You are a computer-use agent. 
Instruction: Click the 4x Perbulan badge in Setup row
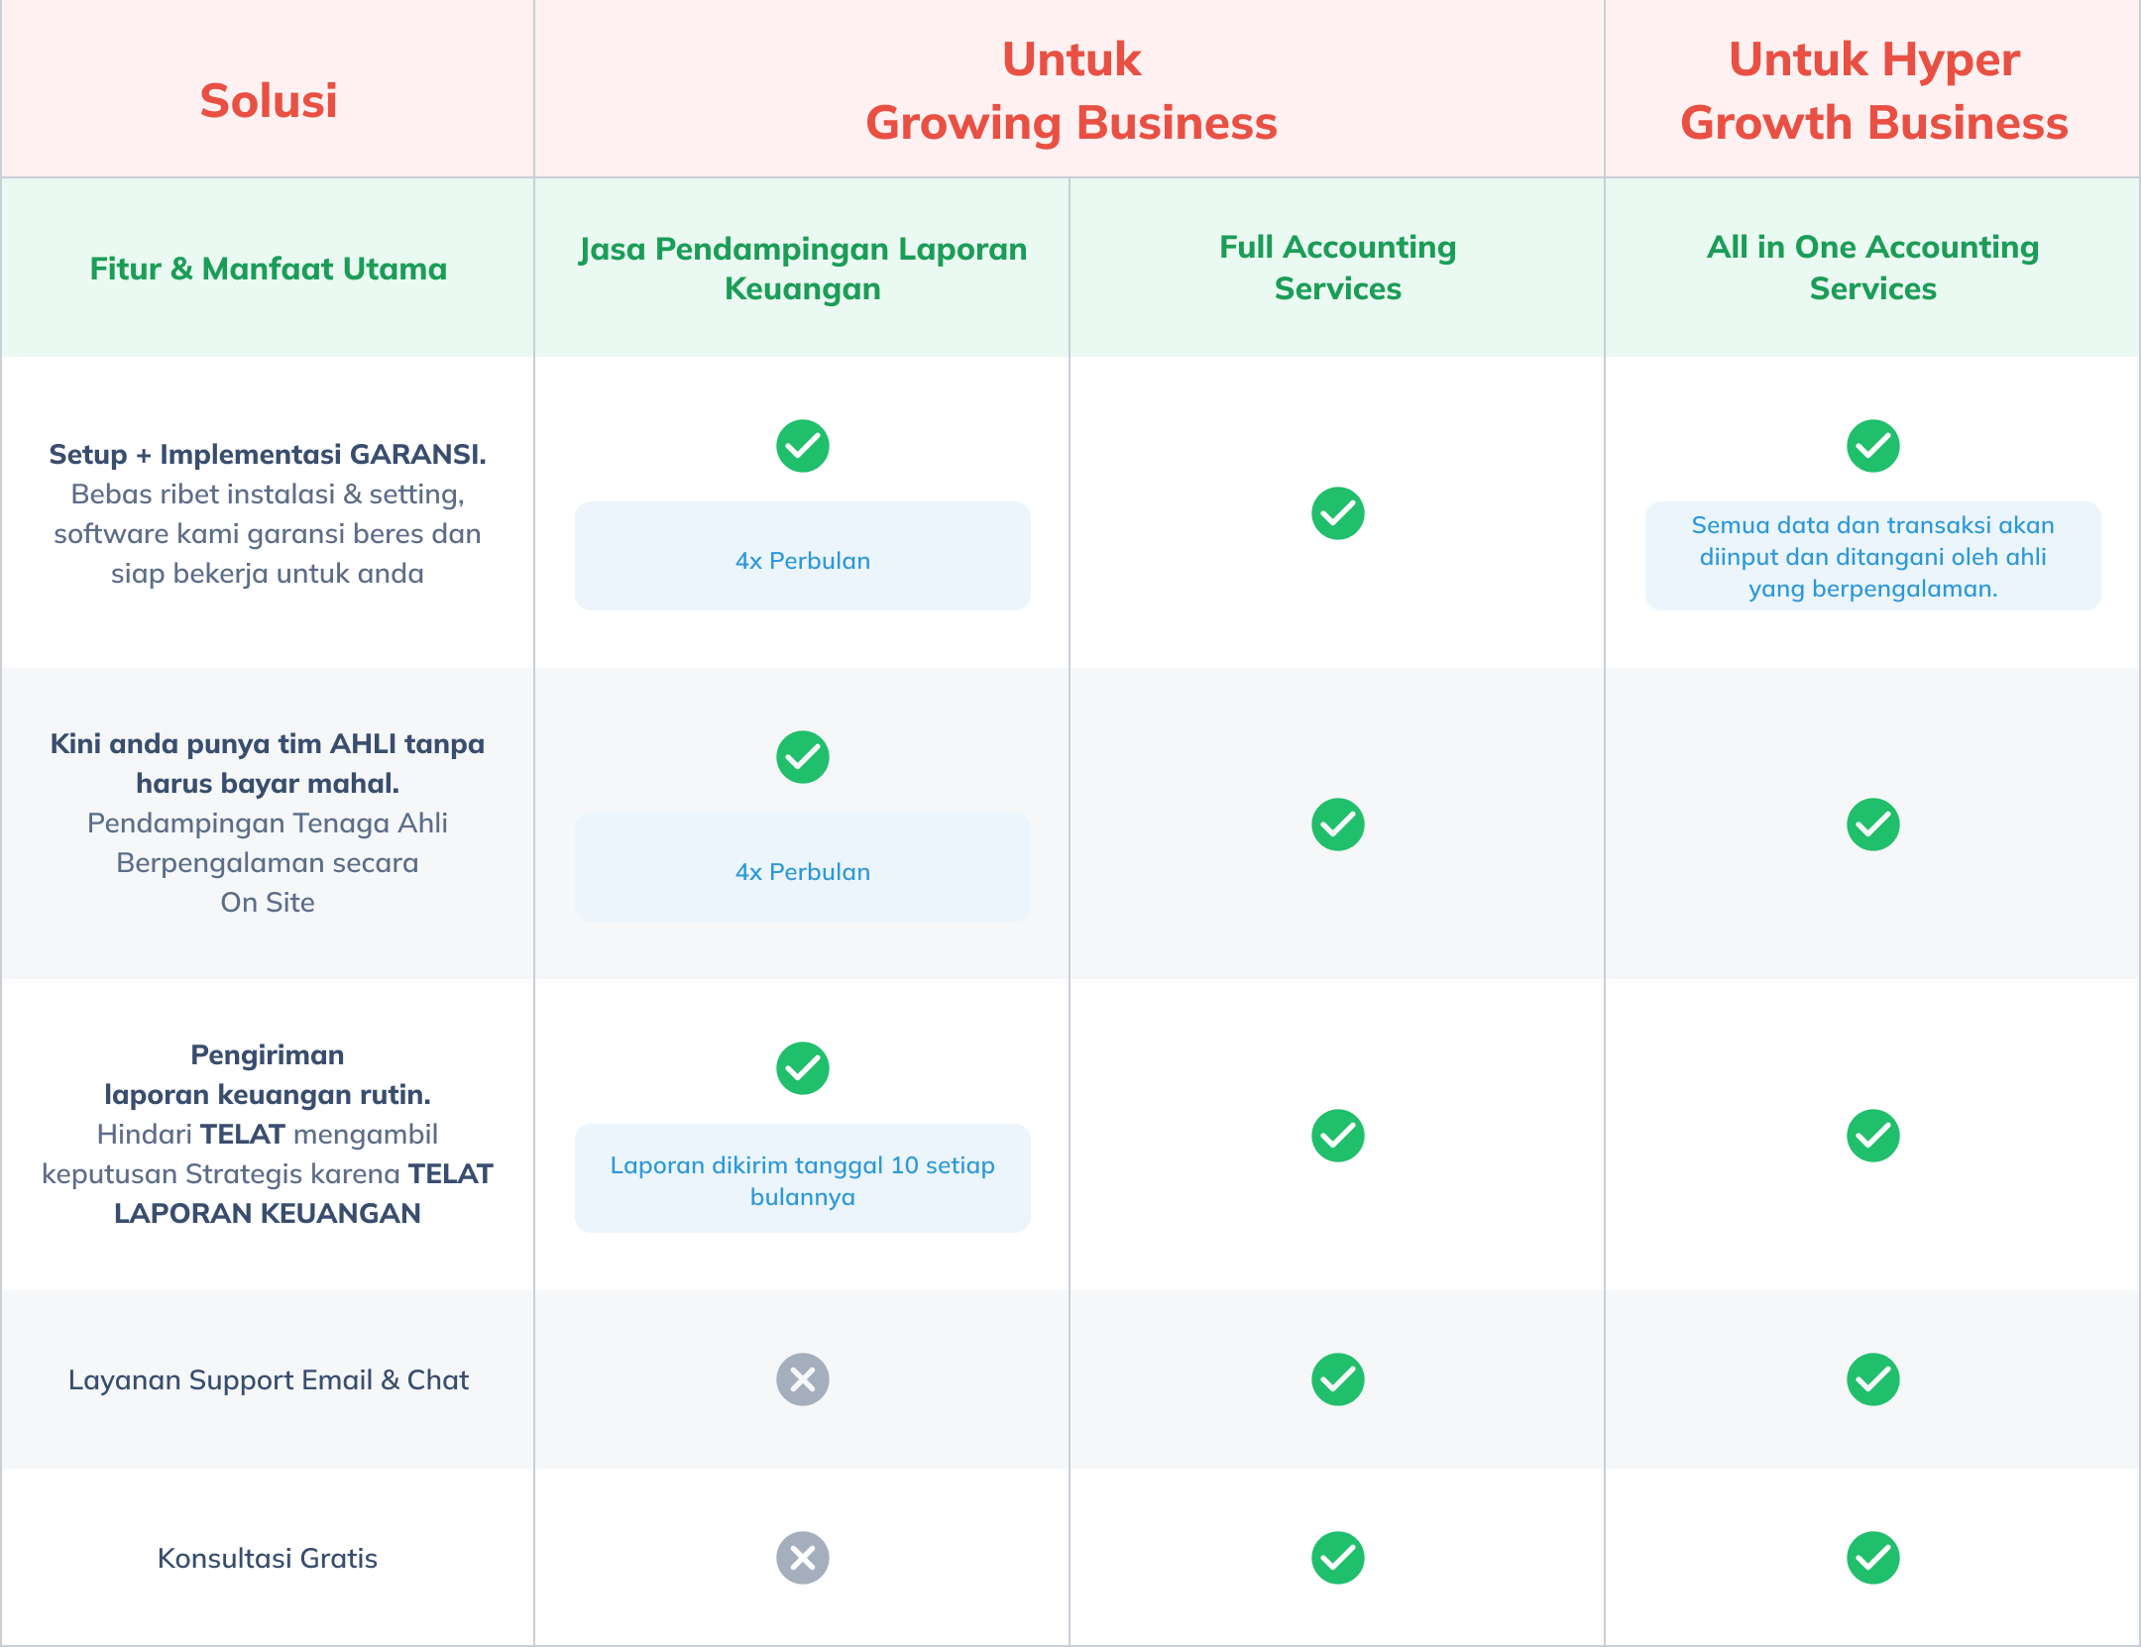point(802,560)
